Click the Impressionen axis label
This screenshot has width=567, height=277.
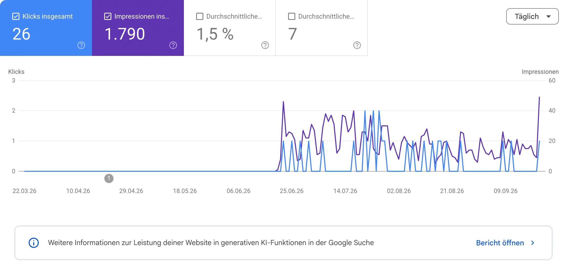pyautogui.click(x=540, y=72)
